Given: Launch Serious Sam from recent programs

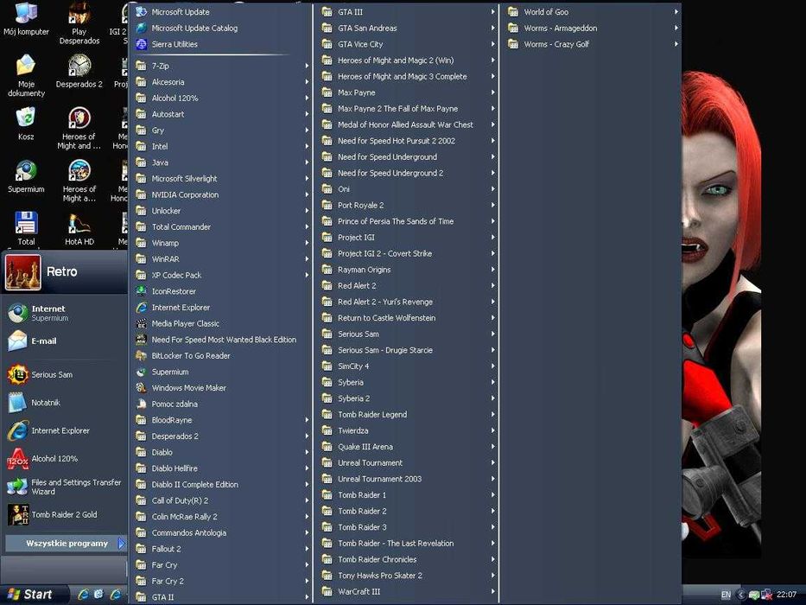Looking at the screenshot, I should click(64, 374).
